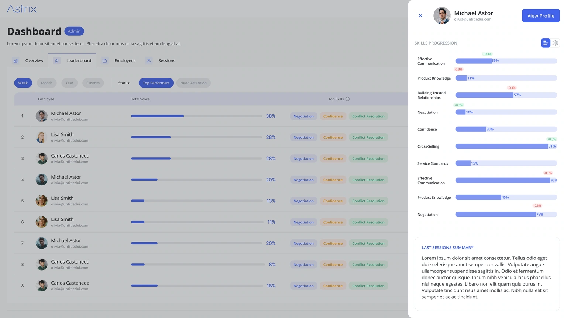Click the Employees tab briefcase icon
Screen dimensions: 567x318
[x=105, y=61]
